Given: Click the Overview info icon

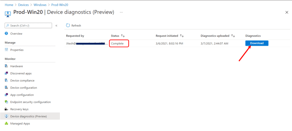Looking at the screenshot, I should [x=6, y=33].
